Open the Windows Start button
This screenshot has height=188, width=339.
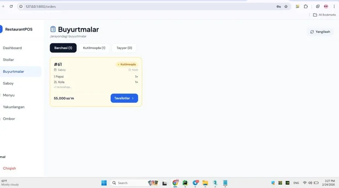104,183
